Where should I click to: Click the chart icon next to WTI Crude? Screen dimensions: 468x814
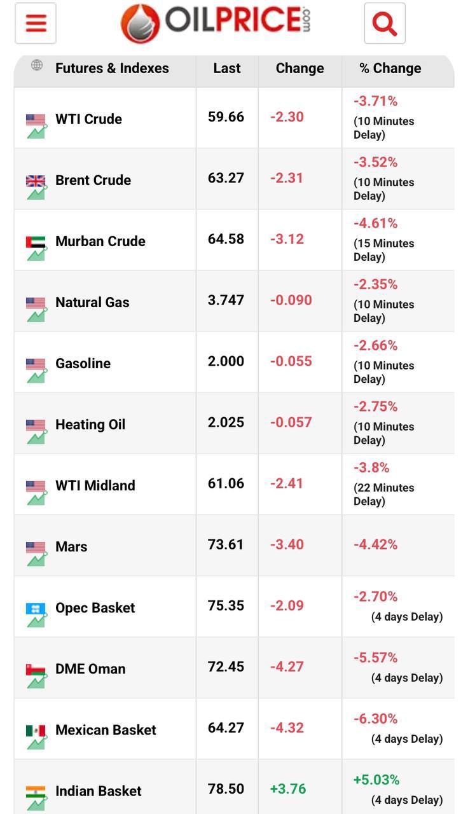[x=36, y=126]
